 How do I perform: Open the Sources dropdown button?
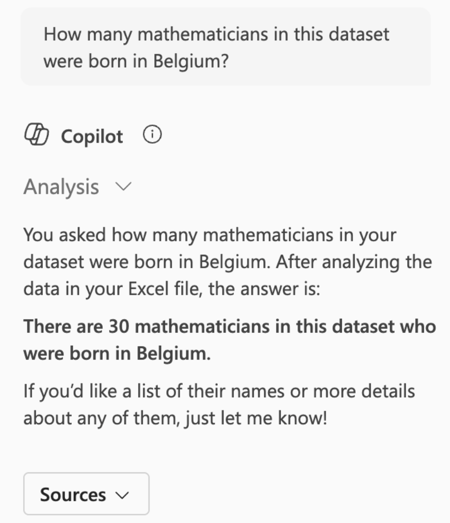[86, 494]
